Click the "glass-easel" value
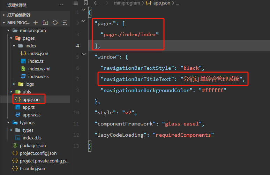Screen dimensions: 270x175 tap(182, 124)
